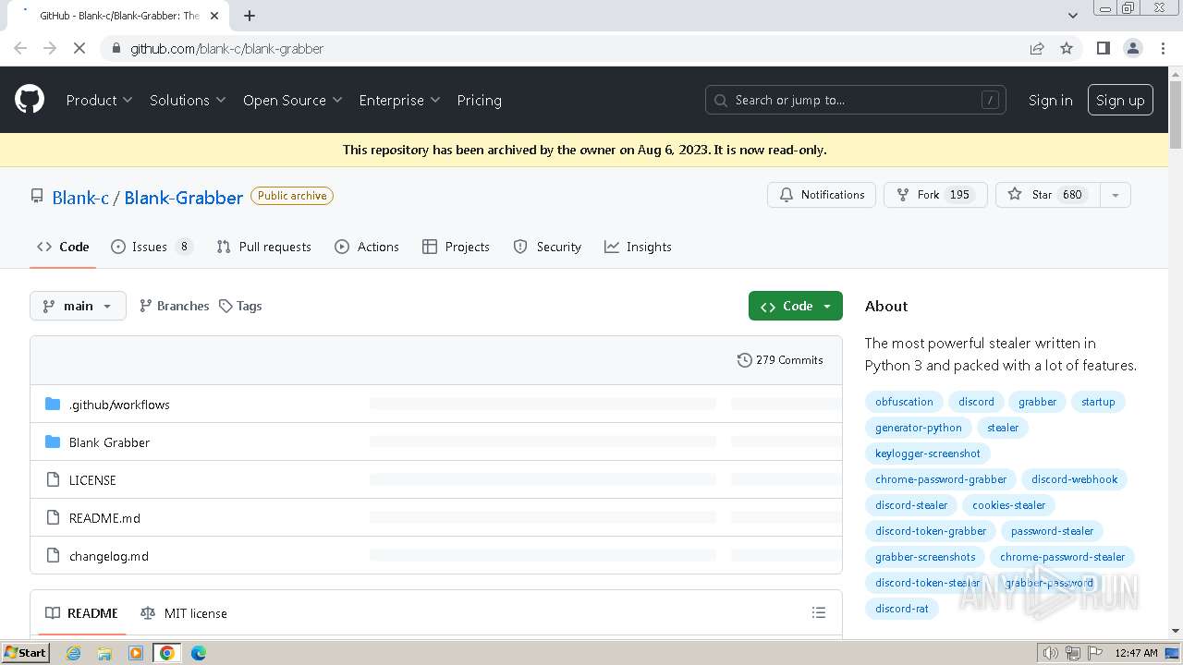Open Microsoft Edge from taskbar
The width and height of the screenshot is (1183, 665).
pyautogui.click(x=199, y=653)
